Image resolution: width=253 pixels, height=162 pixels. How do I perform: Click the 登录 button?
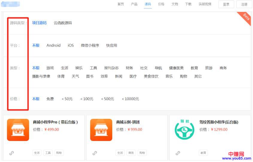point(226,4)
